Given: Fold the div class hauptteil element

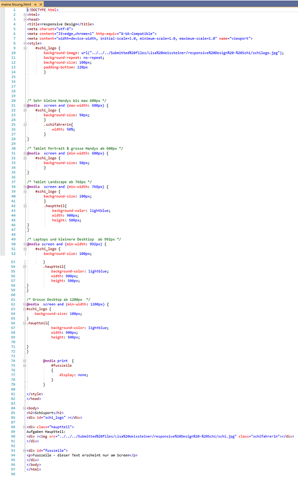Looking at the screenshot, I should [x=25, y=427].
